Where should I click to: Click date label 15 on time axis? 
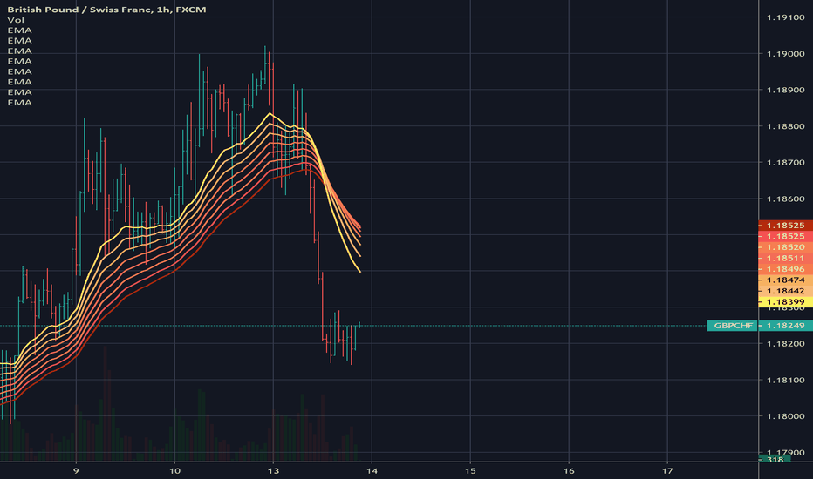[x=470, y=471]
